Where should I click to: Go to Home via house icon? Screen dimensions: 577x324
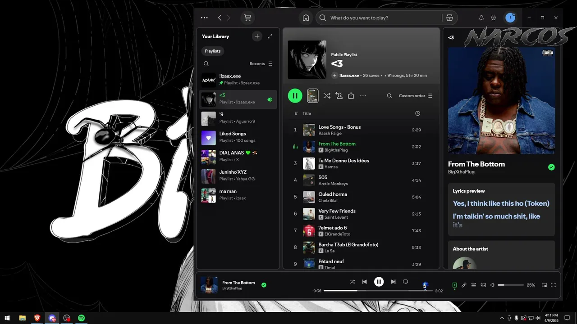306,18
